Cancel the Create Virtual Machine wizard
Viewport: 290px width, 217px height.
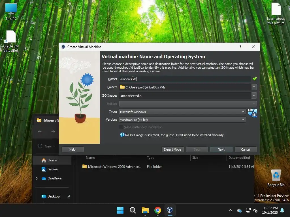246,149
